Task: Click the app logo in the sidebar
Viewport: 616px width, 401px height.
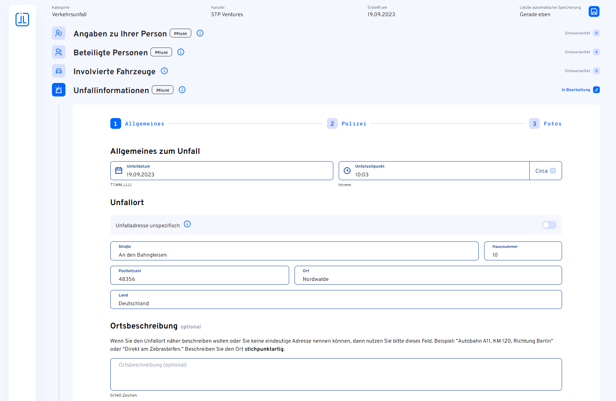Action: click(x=22, y=19)
